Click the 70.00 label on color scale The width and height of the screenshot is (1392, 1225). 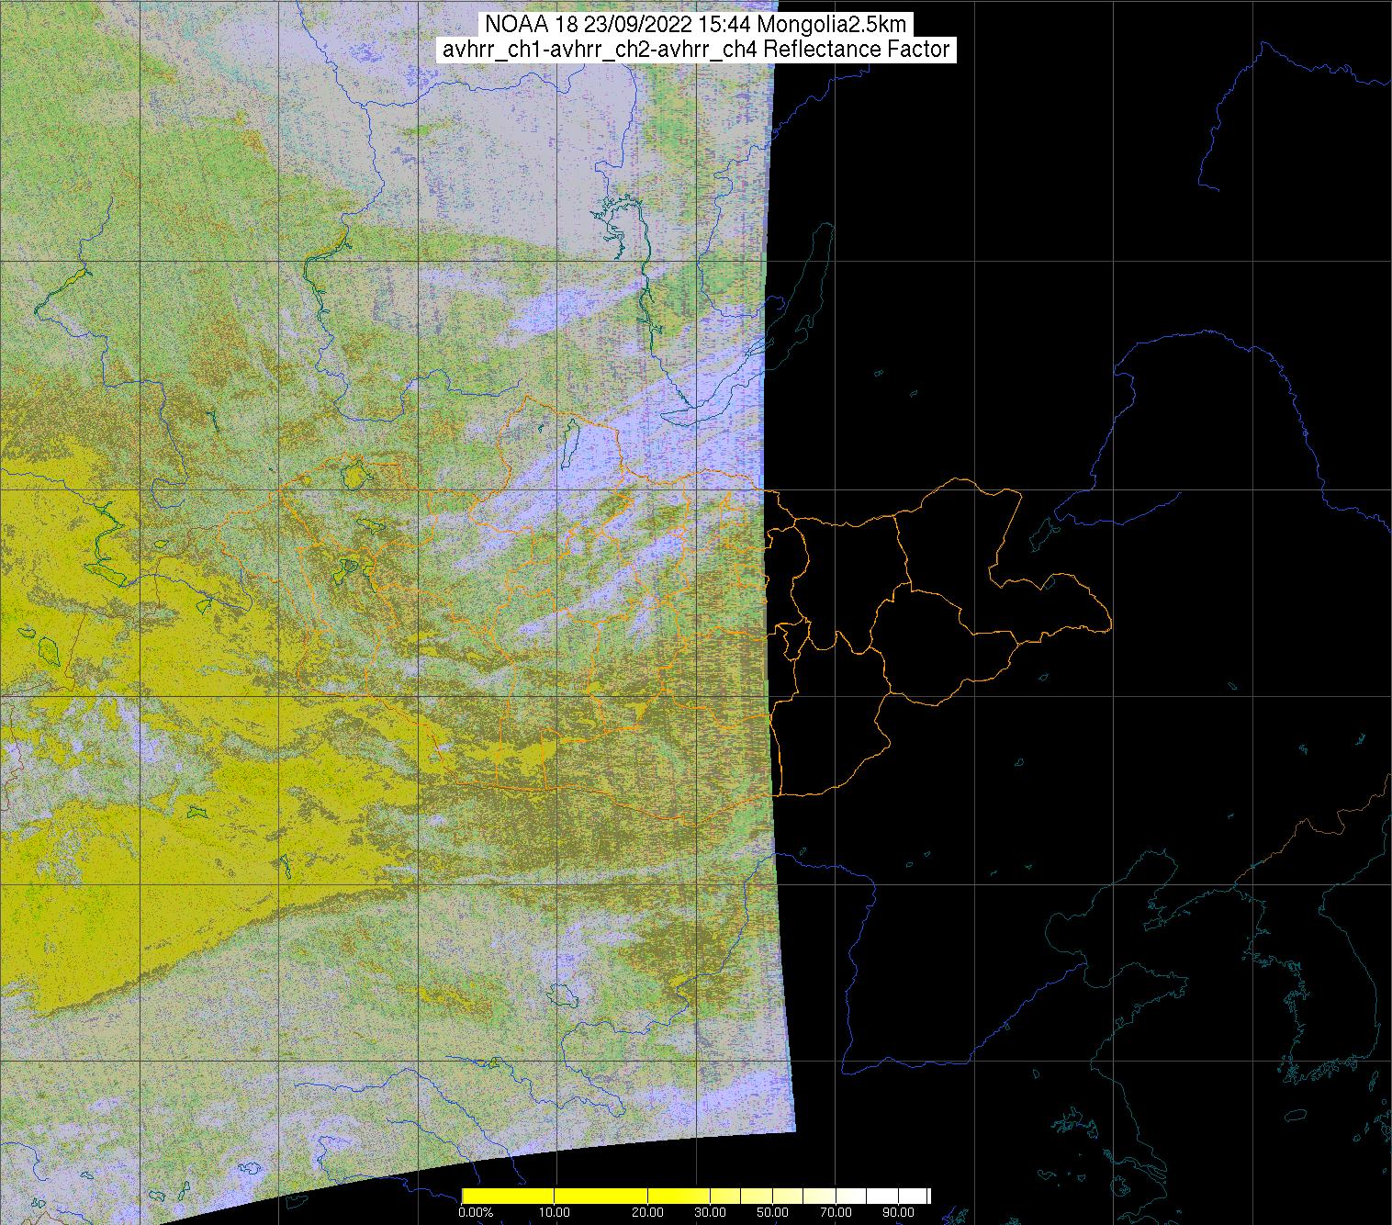(834, 1213)
